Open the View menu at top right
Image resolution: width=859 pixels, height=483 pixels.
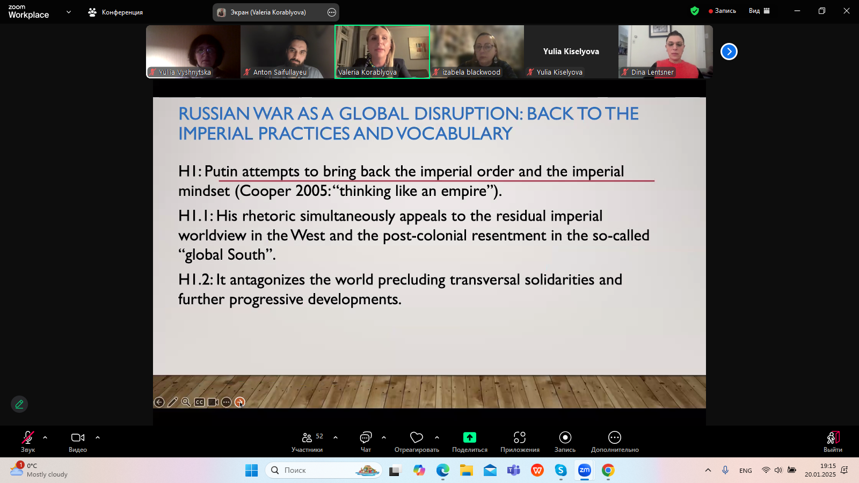point(759,11)
